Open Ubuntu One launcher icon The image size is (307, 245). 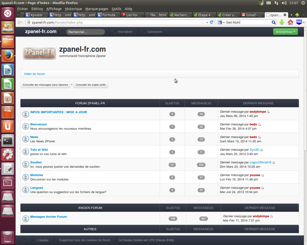7,126
